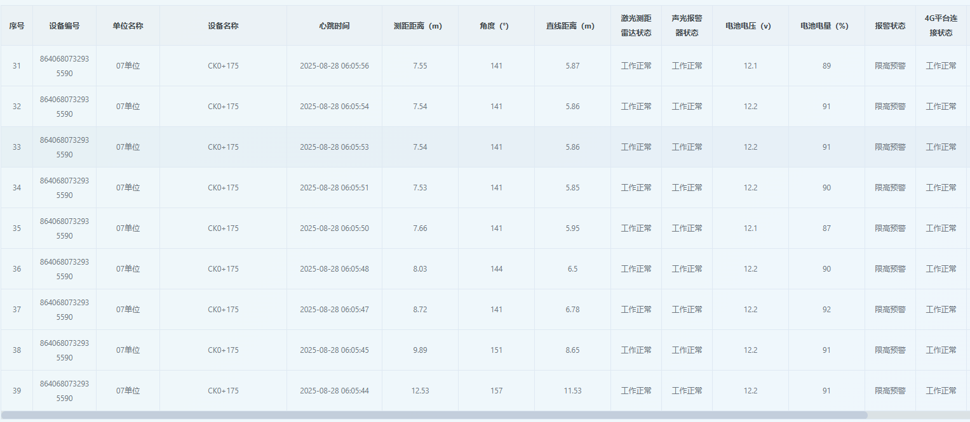The height and width of the screenshot is (422, 970).
Task: Select the 角度（°） column header
Action: [x=496, y=26]
